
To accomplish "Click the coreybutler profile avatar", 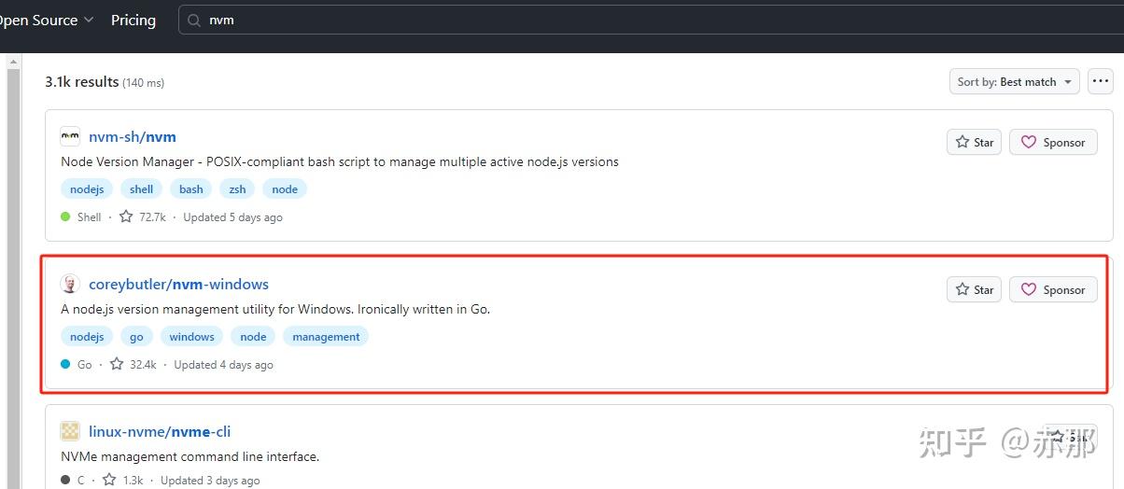I will pyautogui.click(x=70, y=284).
